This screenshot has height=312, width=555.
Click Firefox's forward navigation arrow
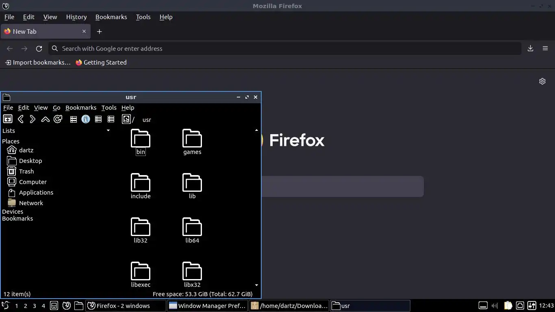(24, 48)
